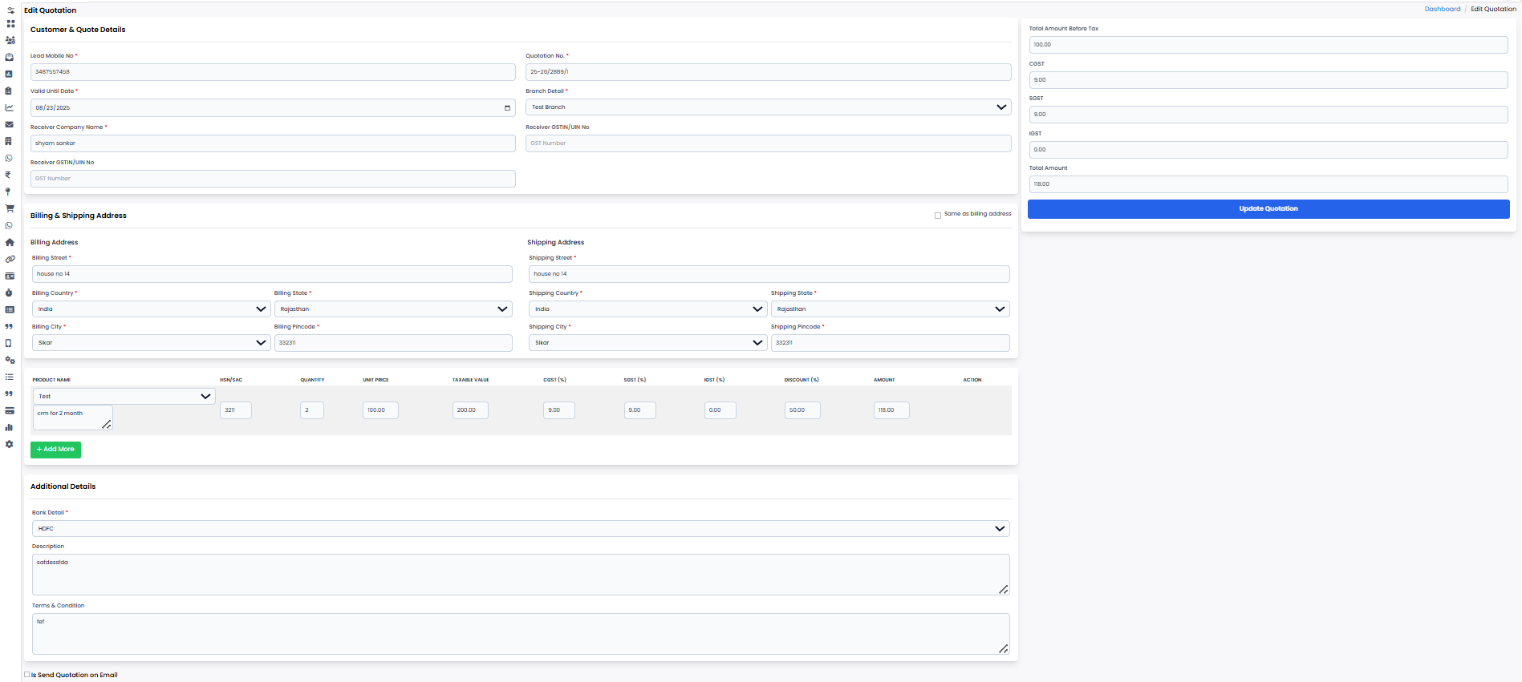1522x682 pixels.
Task: Enable Is Send Quotation on Email
Action: (x=27, y=675)
